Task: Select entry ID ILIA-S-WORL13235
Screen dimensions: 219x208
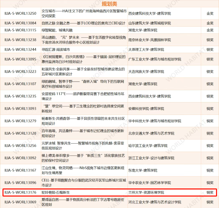Action: (20, 96)
